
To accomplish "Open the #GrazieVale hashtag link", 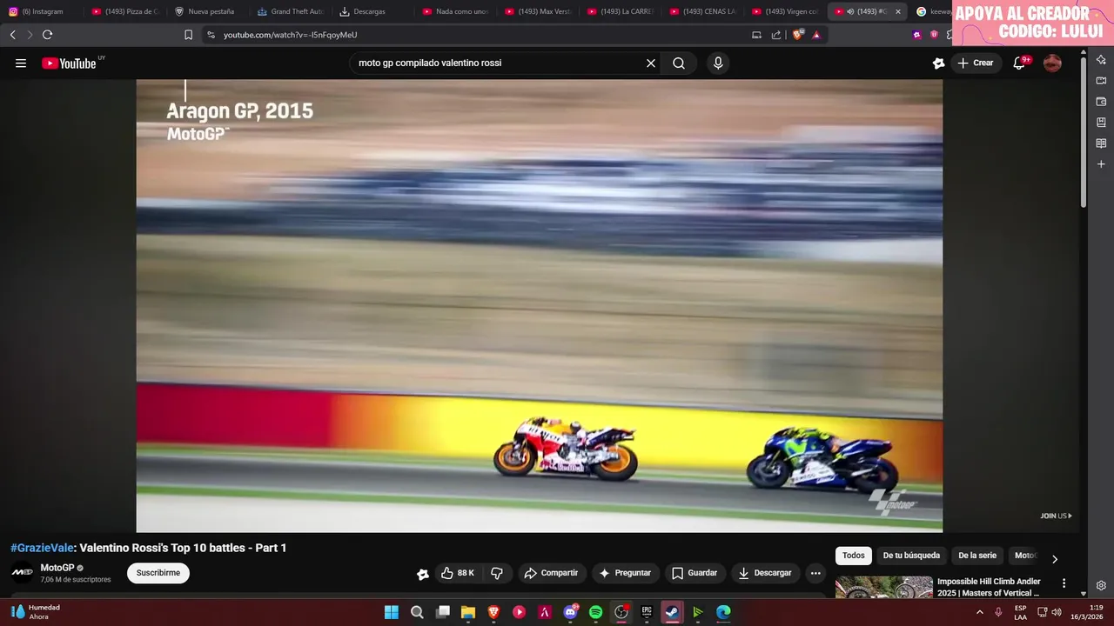I will tap(42, 548).
